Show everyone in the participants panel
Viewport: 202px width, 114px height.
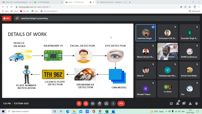[178, 103]
